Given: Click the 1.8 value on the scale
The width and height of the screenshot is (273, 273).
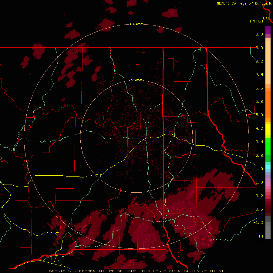Looking at the screenshot, I should pos(259,169).
